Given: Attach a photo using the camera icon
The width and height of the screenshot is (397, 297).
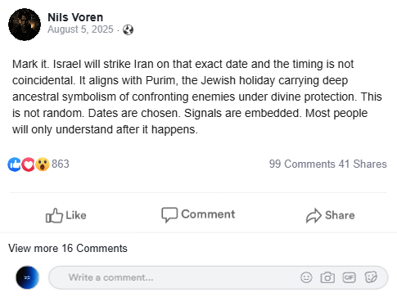Looking at the screenshot, I should pos(327,277).
